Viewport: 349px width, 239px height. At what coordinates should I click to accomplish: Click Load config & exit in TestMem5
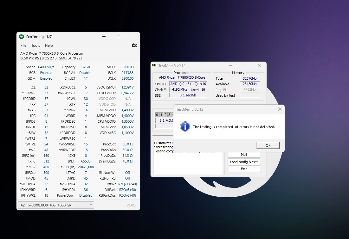click(244, 162)
